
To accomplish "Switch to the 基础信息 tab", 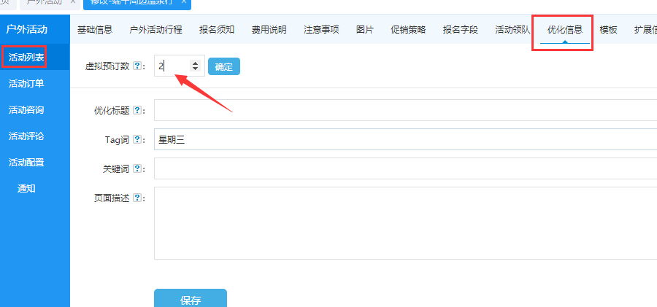I will pyautogui.click(x=95, y=30).
